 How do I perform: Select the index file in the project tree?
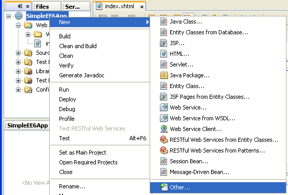click(42, 44)
